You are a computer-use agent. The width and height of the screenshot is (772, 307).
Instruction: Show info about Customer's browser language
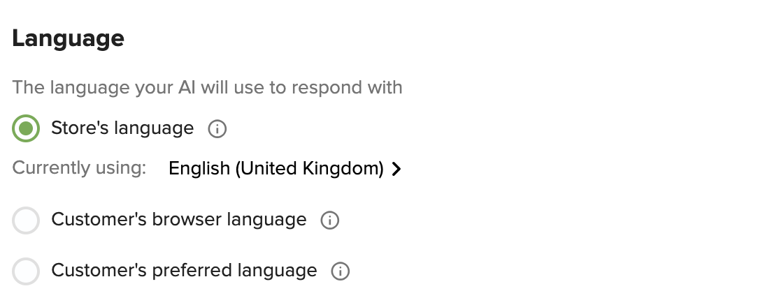tap(330, 220)
